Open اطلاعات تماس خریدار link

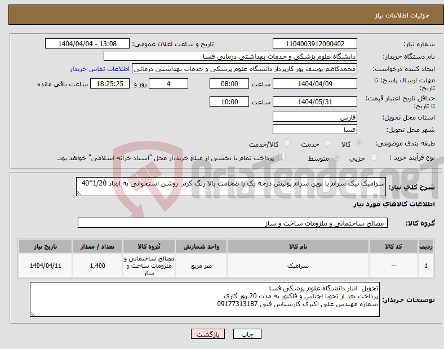pyautogui.click(x=100, y=69)
